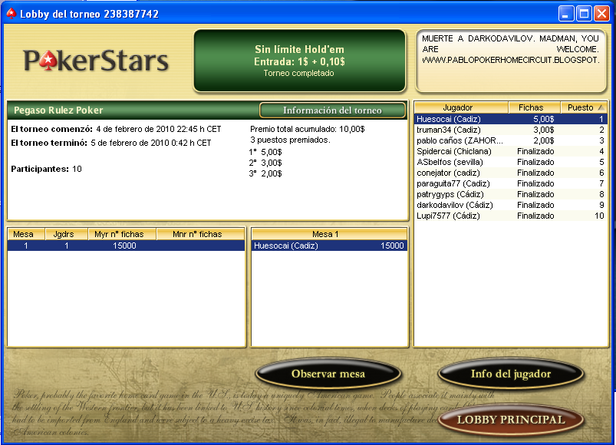Maximize the tournament lobby window
The image size is (616, 445).
click(584, 13)
